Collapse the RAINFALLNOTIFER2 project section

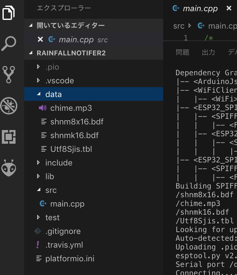(31, 53)
